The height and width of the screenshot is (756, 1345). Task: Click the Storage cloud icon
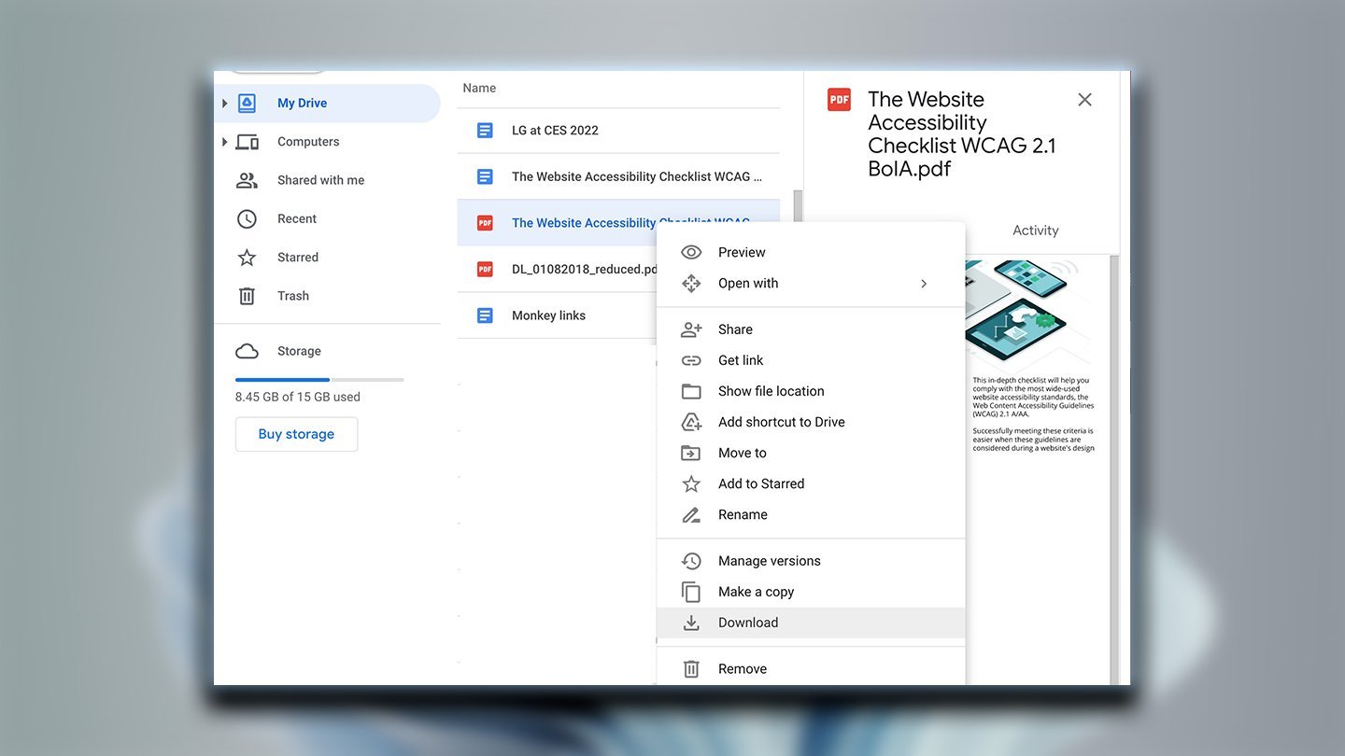247,351
